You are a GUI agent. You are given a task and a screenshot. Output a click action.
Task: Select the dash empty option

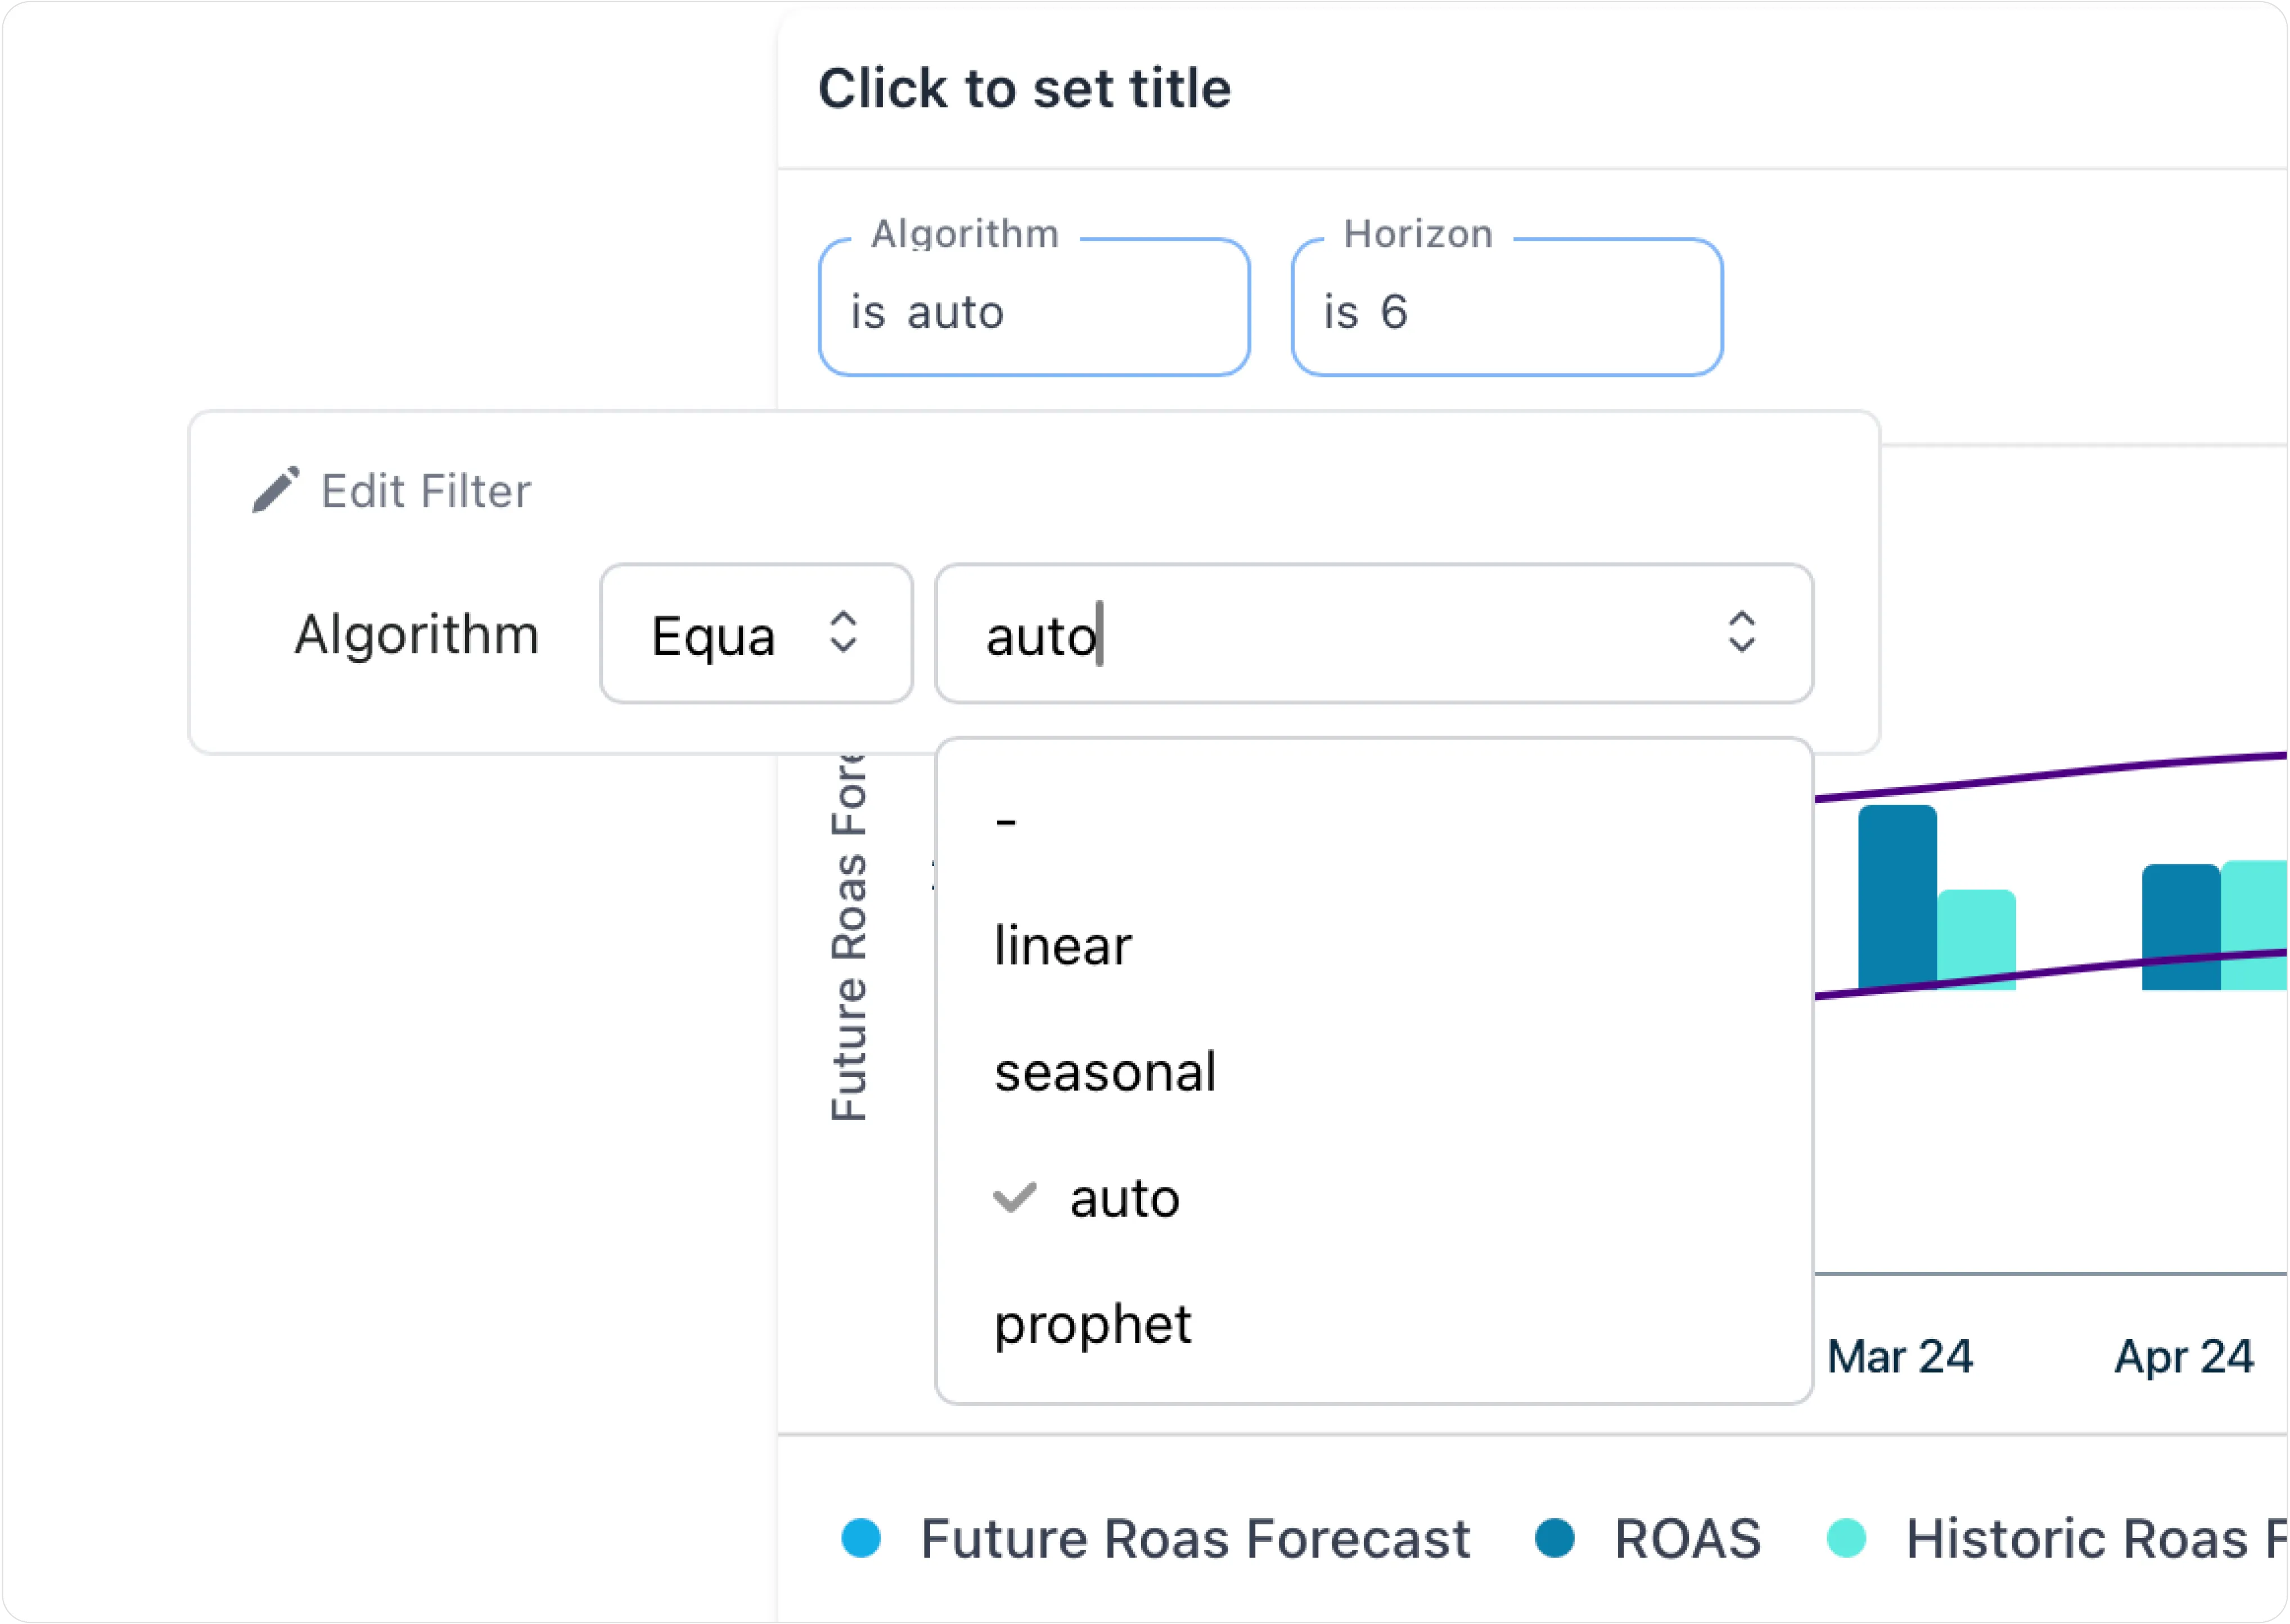click(1006, 822)
